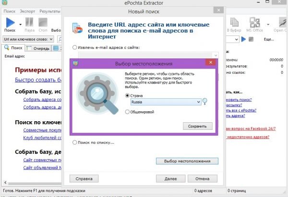Open Поиск menu in menu bar

click(10, 11)
